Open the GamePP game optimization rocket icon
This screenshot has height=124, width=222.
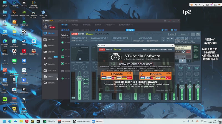click(45, 64)
